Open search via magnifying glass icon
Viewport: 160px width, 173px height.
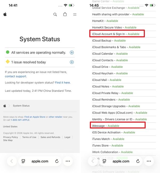pos(55,14)
